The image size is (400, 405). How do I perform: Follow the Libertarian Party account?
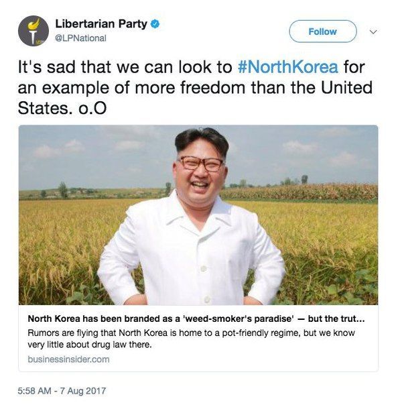[323, 32]
